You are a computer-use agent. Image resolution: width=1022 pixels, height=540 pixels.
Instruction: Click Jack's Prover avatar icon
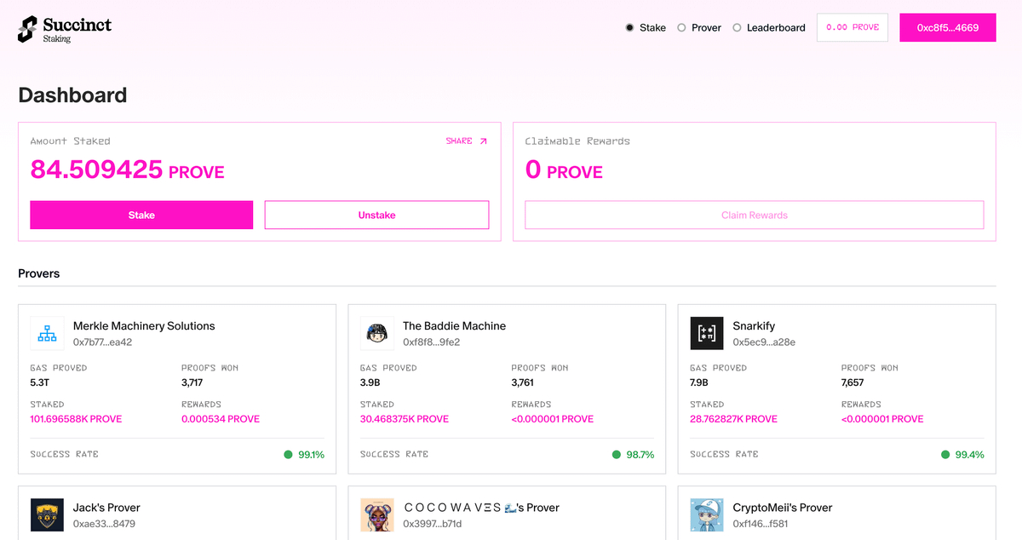(47, 514)
